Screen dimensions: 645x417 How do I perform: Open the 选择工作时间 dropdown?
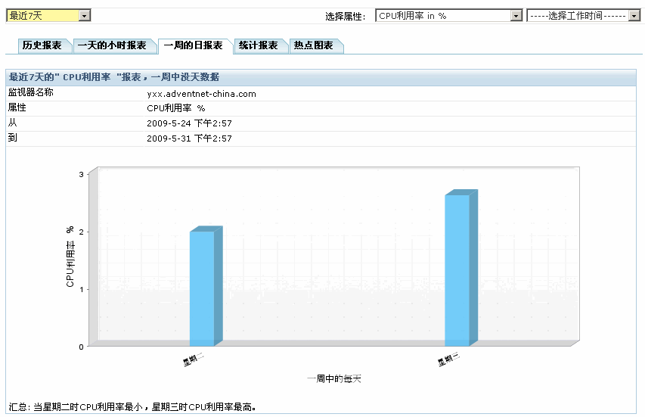tap(583, 16)
